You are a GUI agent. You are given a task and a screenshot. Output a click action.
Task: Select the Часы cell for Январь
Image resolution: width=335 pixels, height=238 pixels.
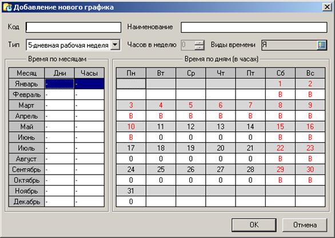pos(89,84)
